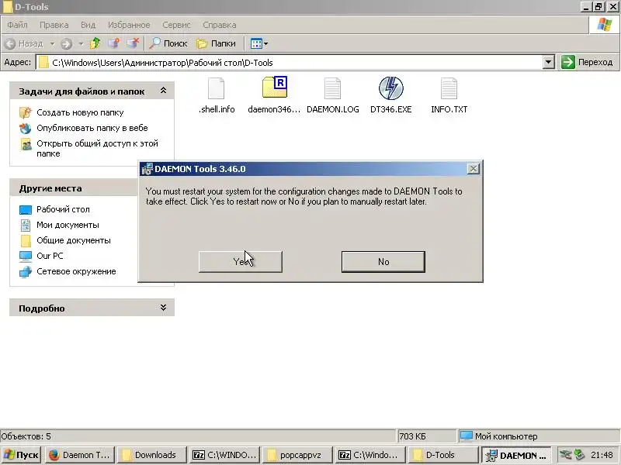This screenshot has width=621, height=465.
Task: Open Общие документы in Other places
Action: [x=74, y=240]
